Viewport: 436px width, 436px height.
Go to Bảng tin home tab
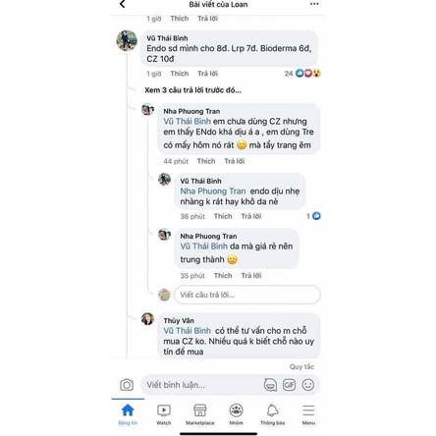click(x=128, y=414)
